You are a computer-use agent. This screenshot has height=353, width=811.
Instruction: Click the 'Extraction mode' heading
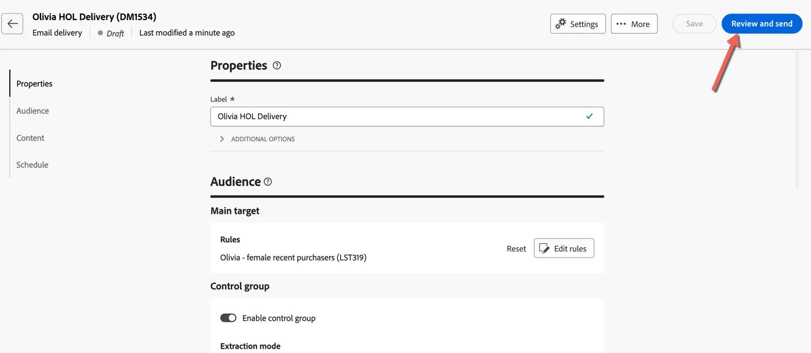(x=250, y=346)
